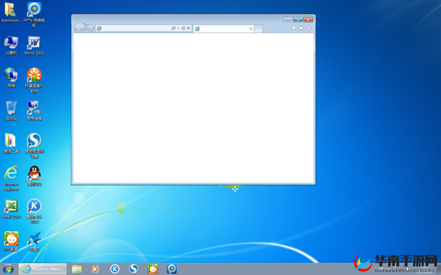This screenshot has width=441, height=275.
Task: Open the Windows Start orb
Action: 8,269
